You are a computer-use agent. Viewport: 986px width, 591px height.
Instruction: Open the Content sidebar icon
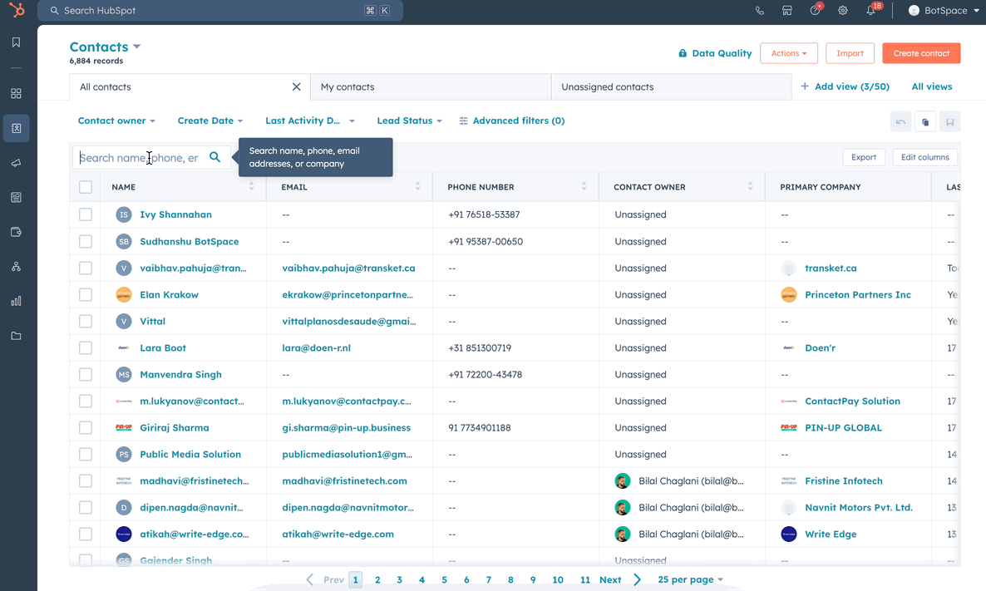click(x=17, y=198)
